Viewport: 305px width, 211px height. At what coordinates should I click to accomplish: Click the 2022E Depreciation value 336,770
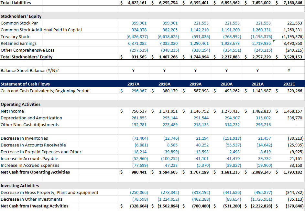coord(295,118)
